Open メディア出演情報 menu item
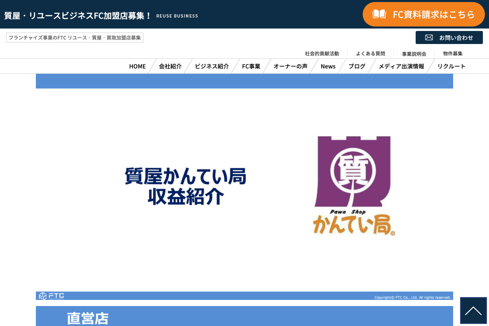Screen dimensions: 489x326 click(401, 66)
